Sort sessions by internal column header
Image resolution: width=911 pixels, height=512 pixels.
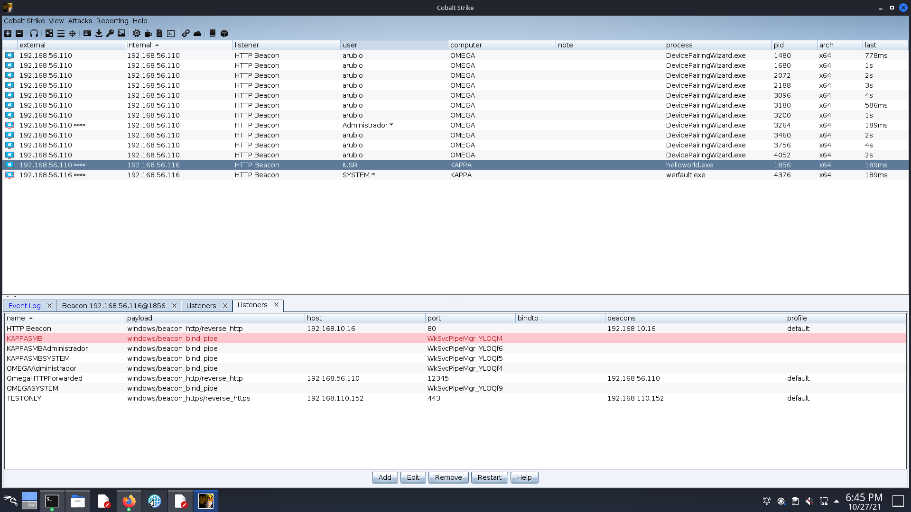(x=179, y=45)
